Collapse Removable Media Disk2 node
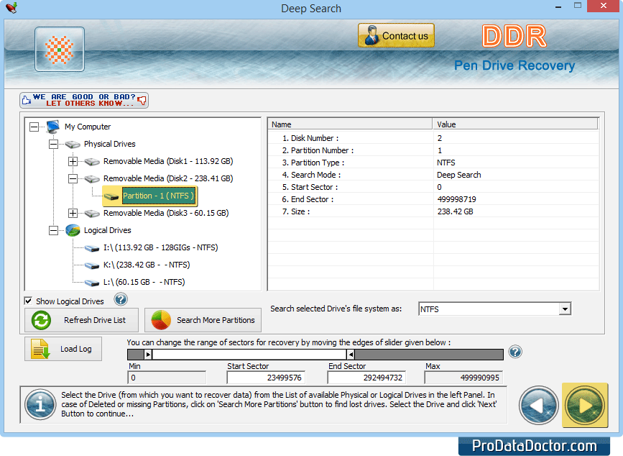This screenshot has height=456, width=623. point(73,178)
